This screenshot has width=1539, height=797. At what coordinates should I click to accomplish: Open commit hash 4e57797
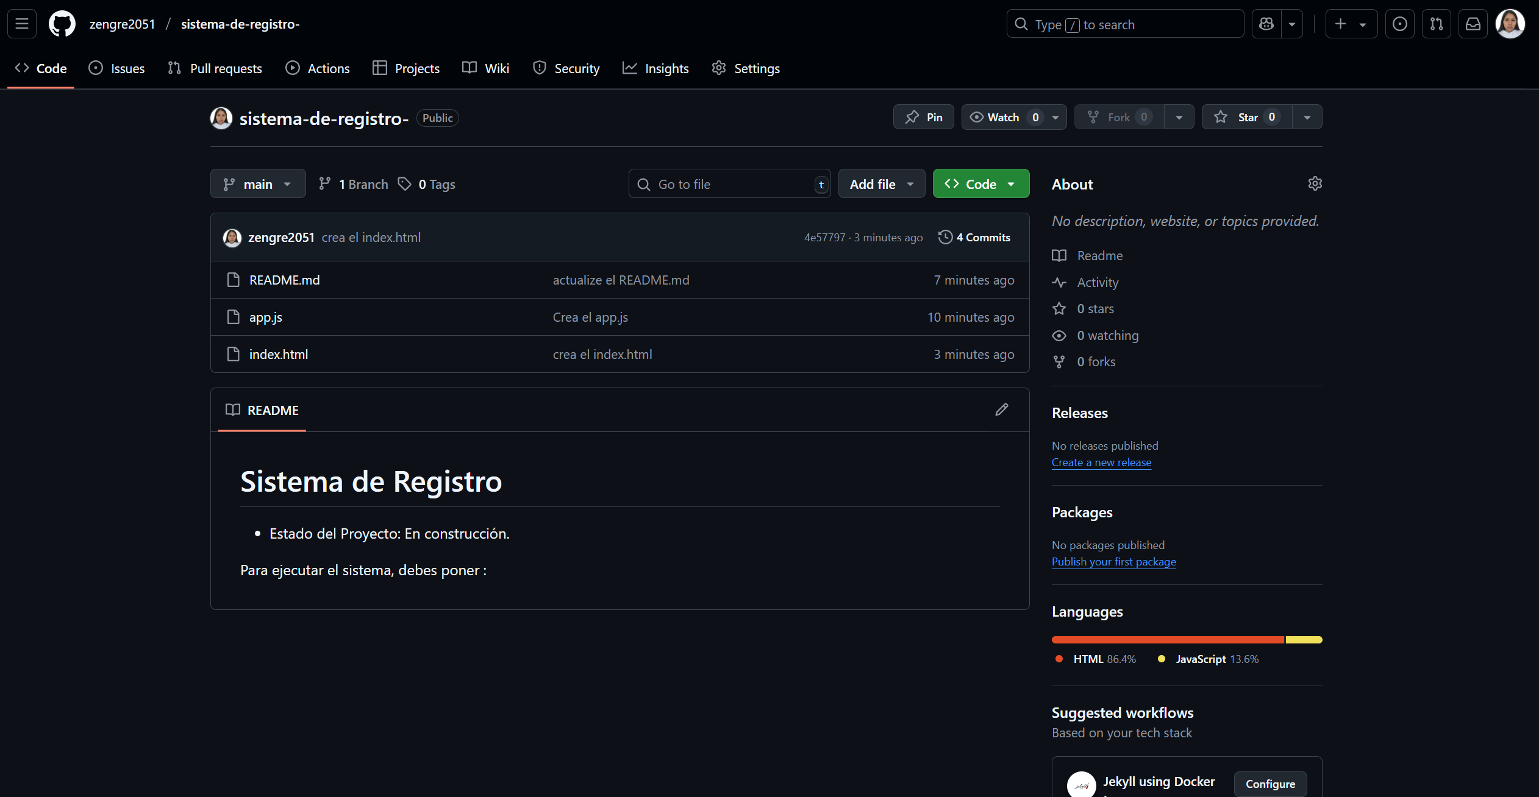coord(824,237)
